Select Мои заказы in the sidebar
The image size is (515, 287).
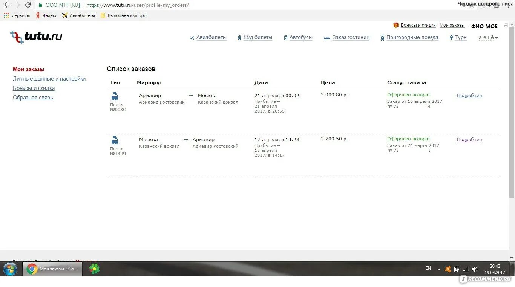29,69
